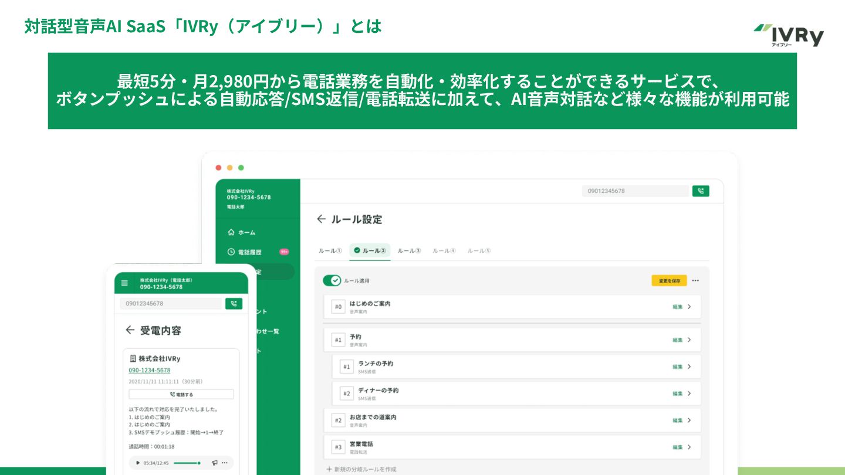This screenshot has width=845, height=475.
Task: Click the audio player progress slider
Action: point(187,463)
